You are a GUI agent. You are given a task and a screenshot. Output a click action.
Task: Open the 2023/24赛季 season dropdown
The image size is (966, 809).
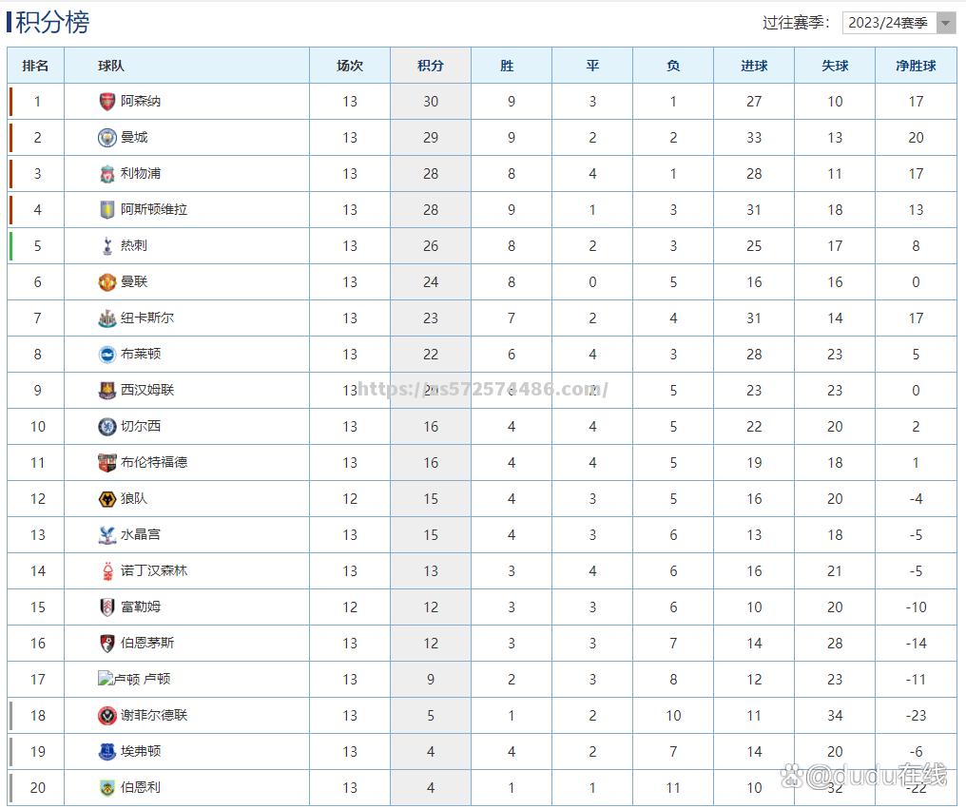(x=898, y=23)
